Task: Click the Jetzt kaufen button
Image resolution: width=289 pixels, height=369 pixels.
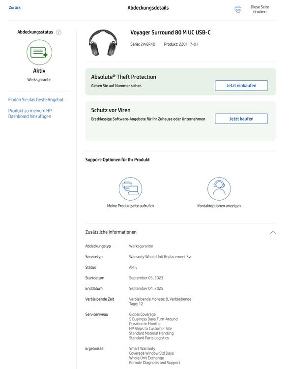Action: [241, 119]
